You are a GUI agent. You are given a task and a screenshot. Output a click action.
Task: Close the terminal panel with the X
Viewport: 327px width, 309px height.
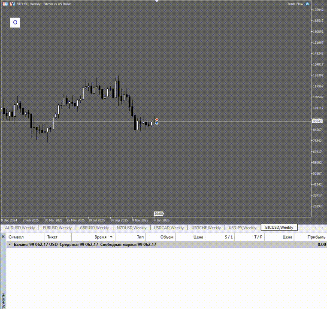click(x=3, y=236)
